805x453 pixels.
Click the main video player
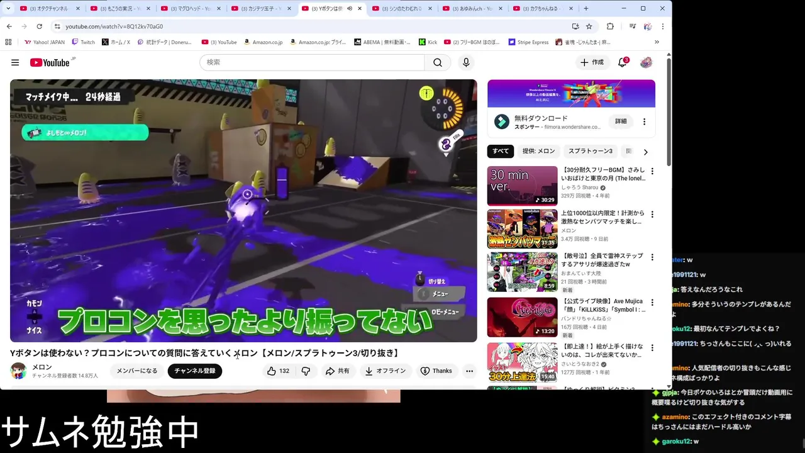pos(243,211)
